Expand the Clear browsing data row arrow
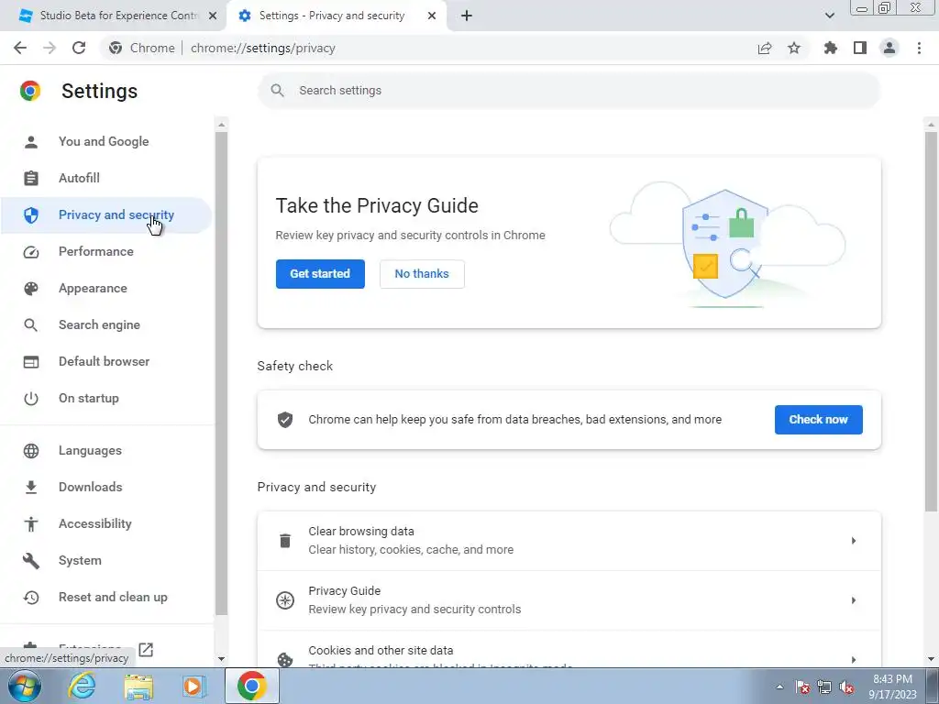Image resolution: width=939 pixels, height=704 pixels. pos(854,541)
